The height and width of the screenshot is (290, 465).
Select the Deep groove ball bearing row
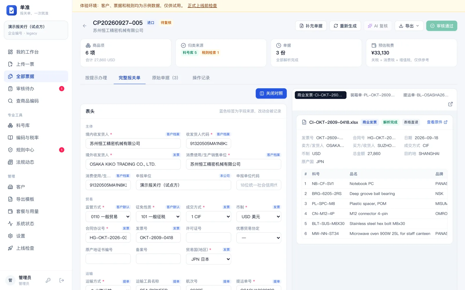(374, 193)
